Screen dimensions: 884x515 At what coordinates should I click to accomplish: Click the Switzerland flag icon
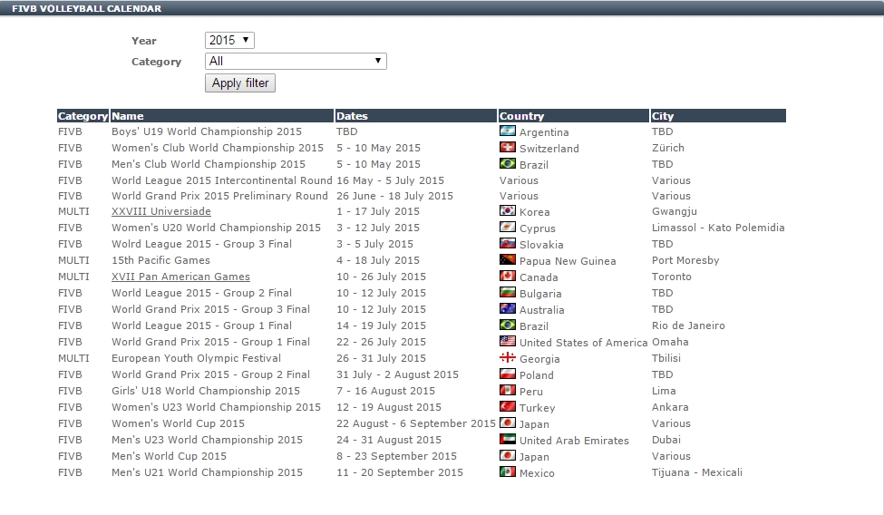pyautogui.click(x=508, y=147)
